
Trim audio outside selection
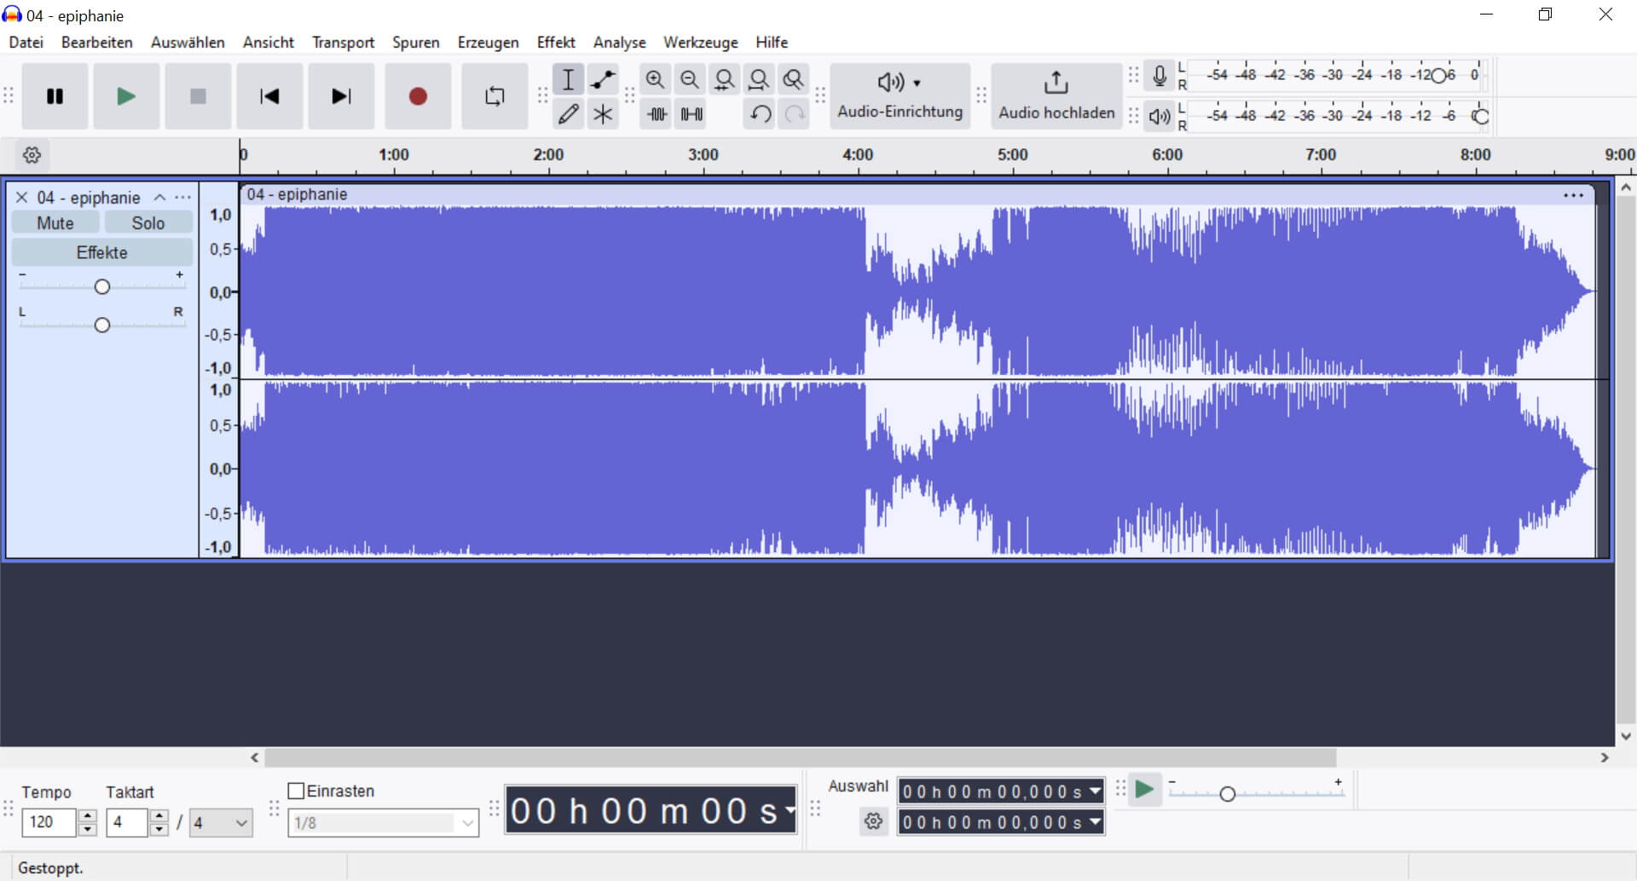tap(657, 113)
